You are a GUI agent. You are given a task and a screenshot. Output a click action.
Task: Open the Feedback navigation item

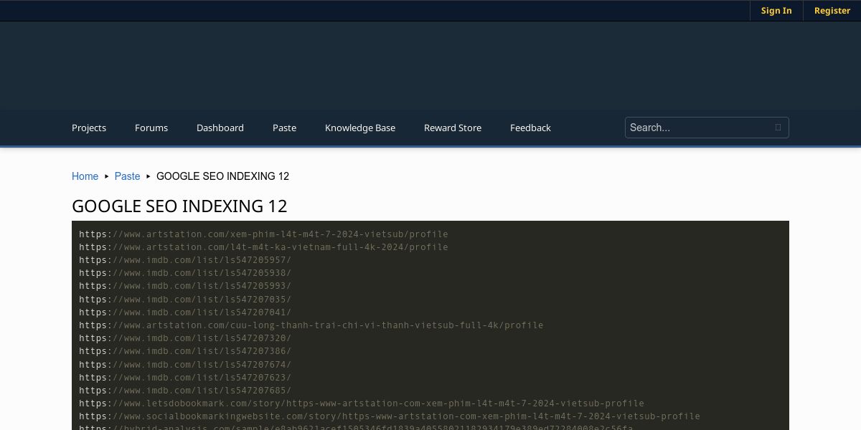coord(530,128)
